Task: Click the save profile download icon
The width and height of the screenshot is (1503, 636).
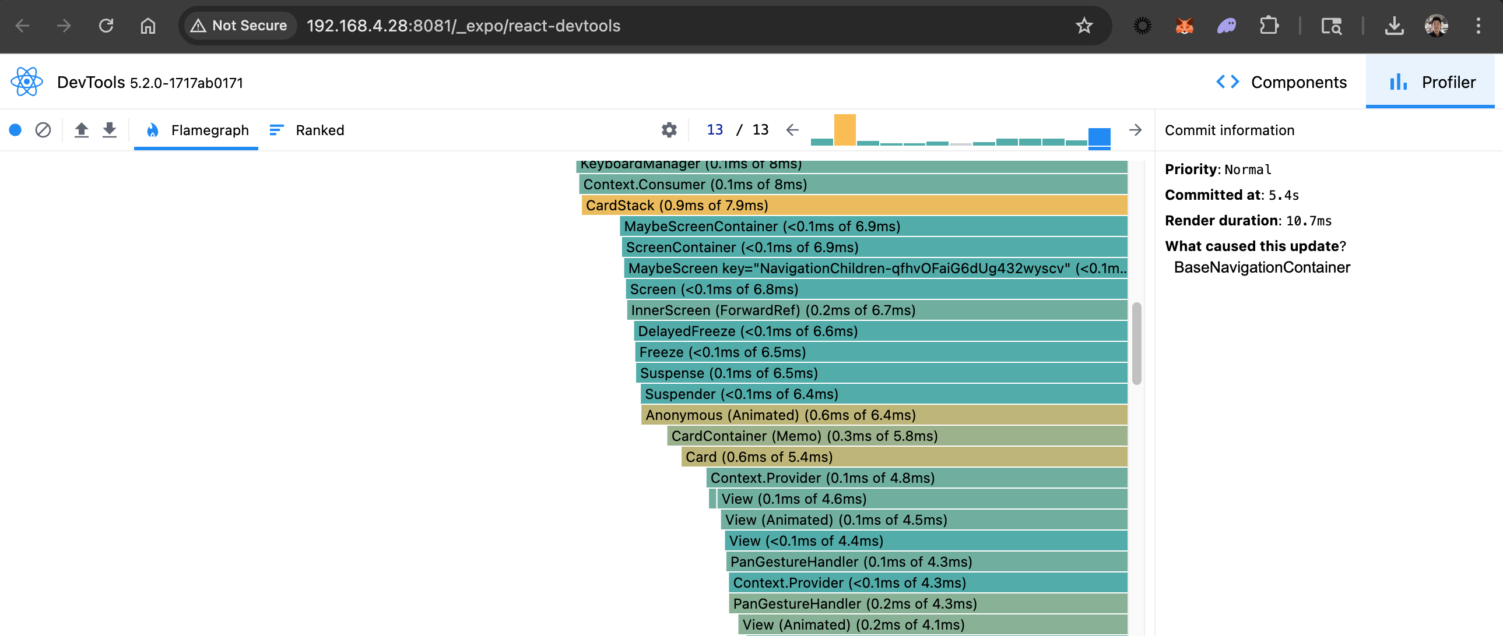Action: 110,130
